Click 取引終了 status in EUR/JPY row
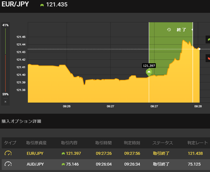 (161, 153)
